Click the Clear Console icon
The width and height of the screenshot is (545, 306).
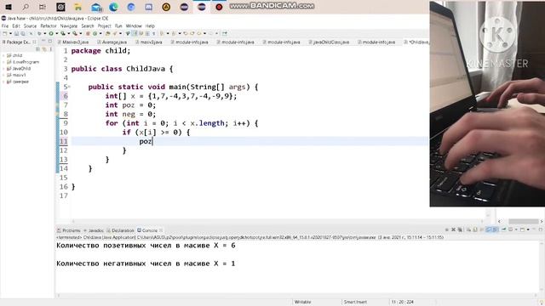click(x=469, y=229)
